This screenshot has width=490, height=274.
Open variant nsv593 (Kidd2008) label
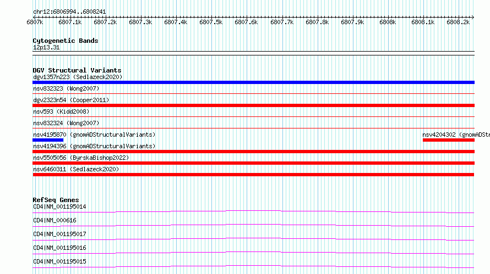click(x=61, y=111)
